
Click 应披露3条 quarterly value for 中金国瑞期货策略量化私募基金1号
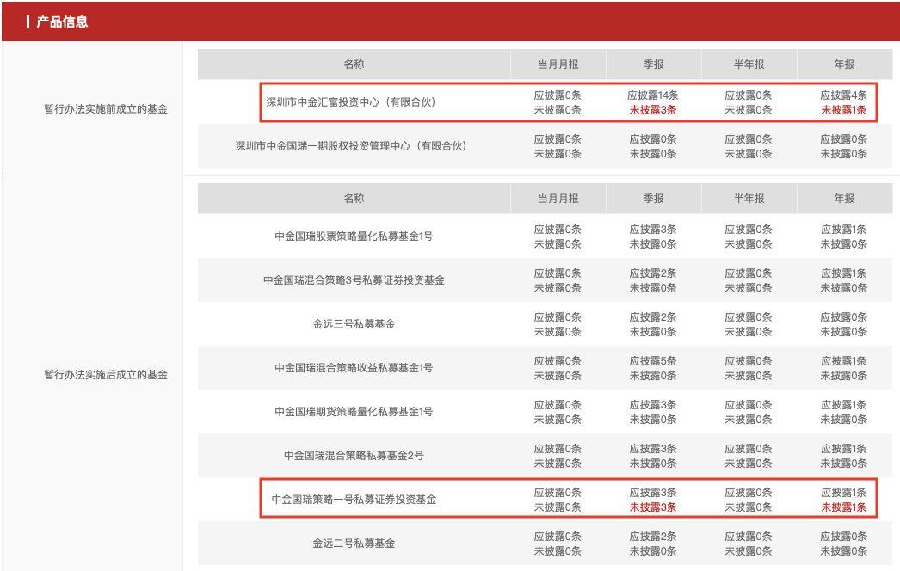point(653,405)
